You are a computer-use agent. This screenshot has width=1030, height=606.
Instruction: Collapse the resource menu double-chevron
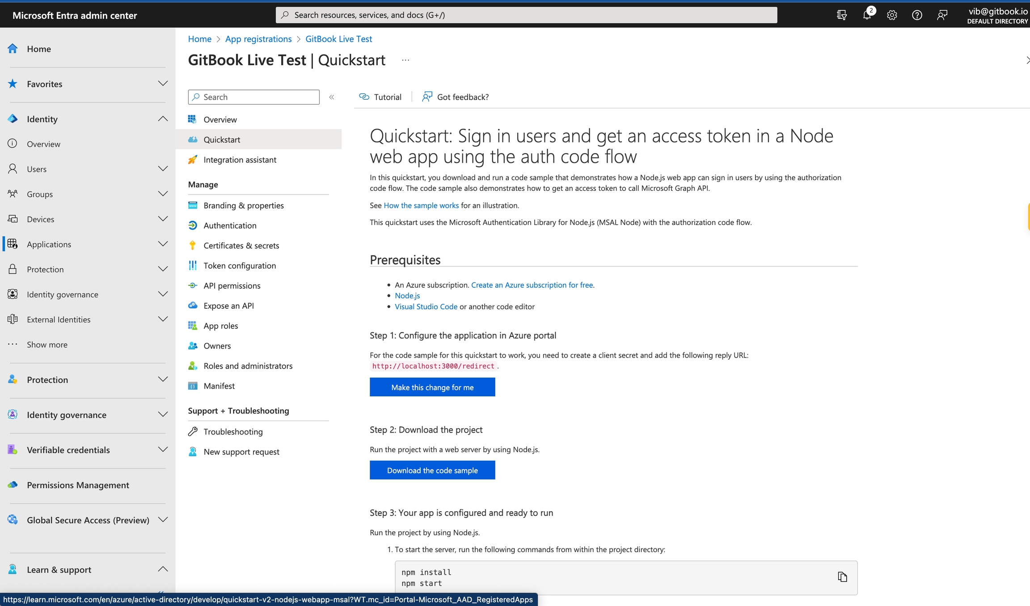coord(332,97)
